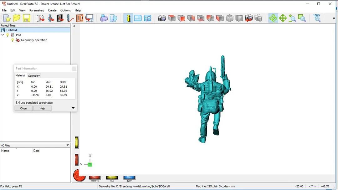This screenshot has width=338, height=190.
Task: Click the ZOOM thumbwheel
Action: 129,177
